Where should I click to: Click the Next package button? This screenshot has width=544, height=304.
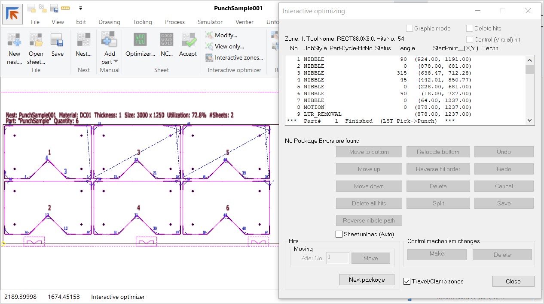tap(367, 280)
